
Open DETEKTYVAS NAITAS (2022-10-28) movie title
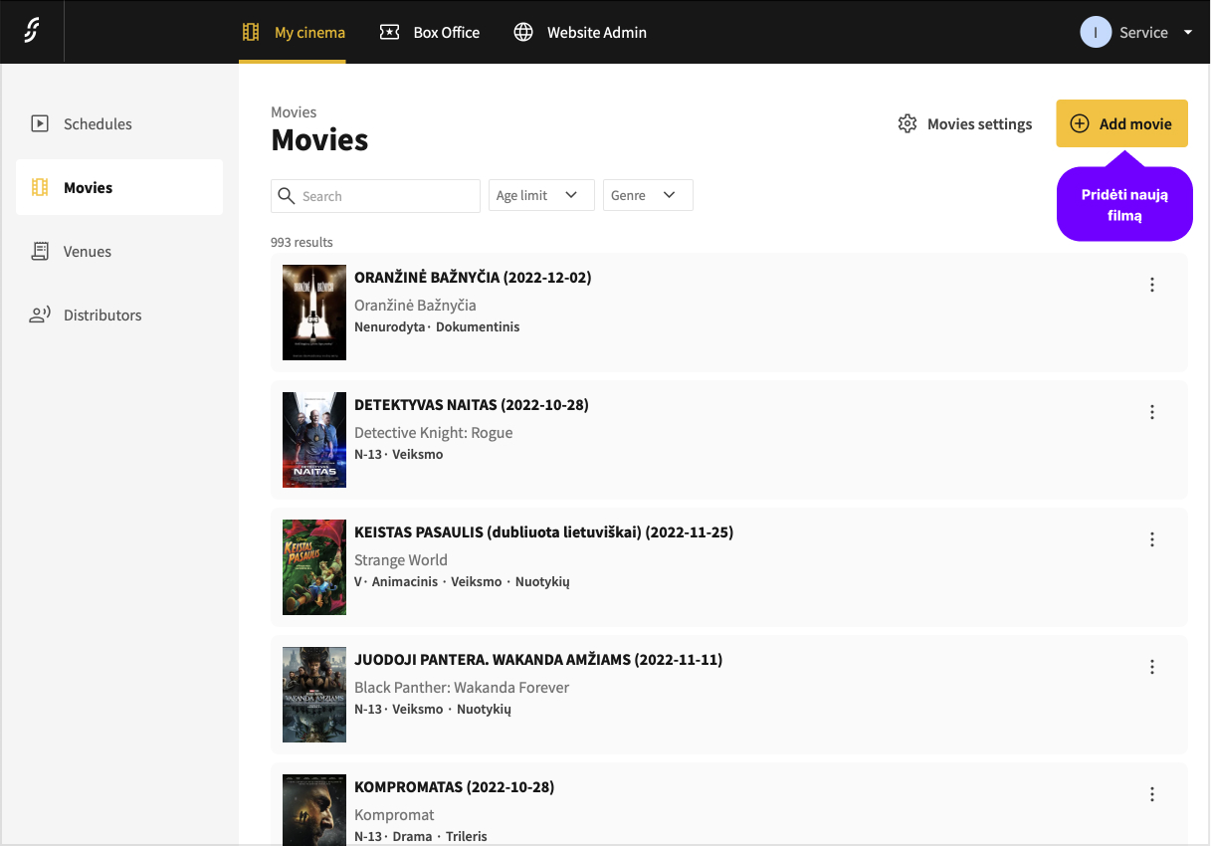pos(472,405)
